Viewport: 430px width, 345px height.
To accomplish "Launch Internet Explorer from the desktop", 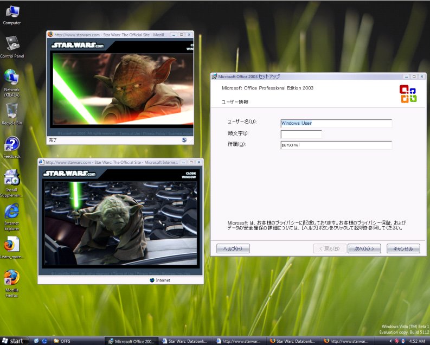I will [x=11, y=211].
